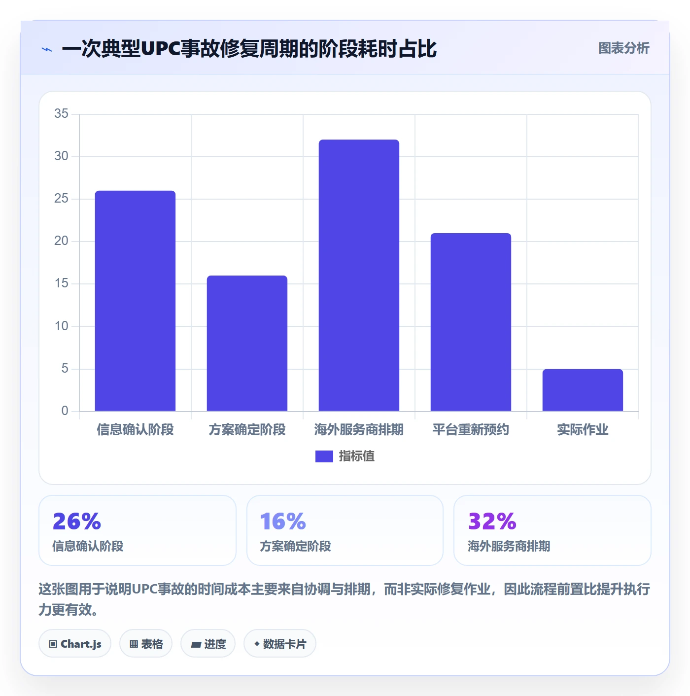Click the 进度 tag chip
The image size is (690, 696).
pyautogui.click(x=208, y=644)
